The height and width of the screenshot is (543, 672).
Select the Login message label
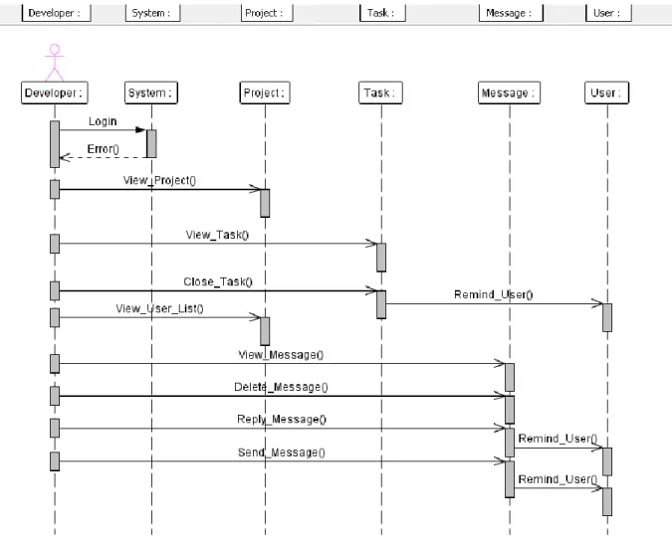point(103,121)
